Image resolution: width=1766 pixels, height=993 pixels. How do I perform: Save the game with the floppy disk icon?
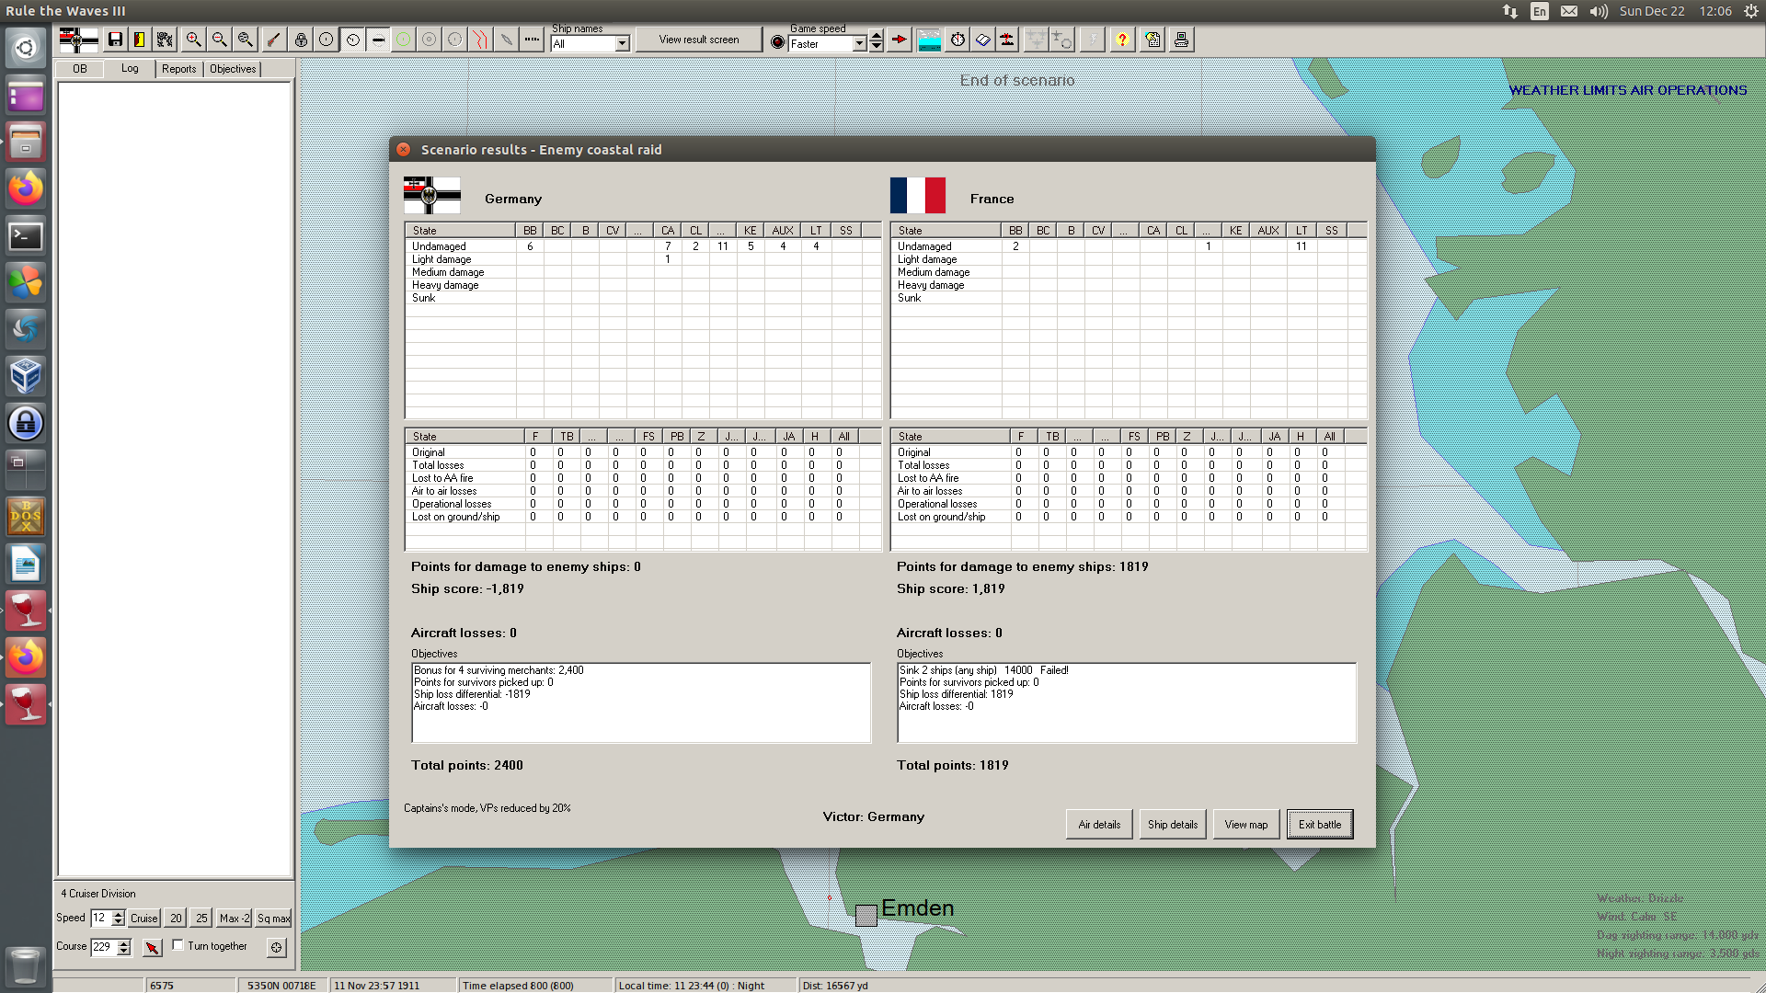tap(115, 40)
